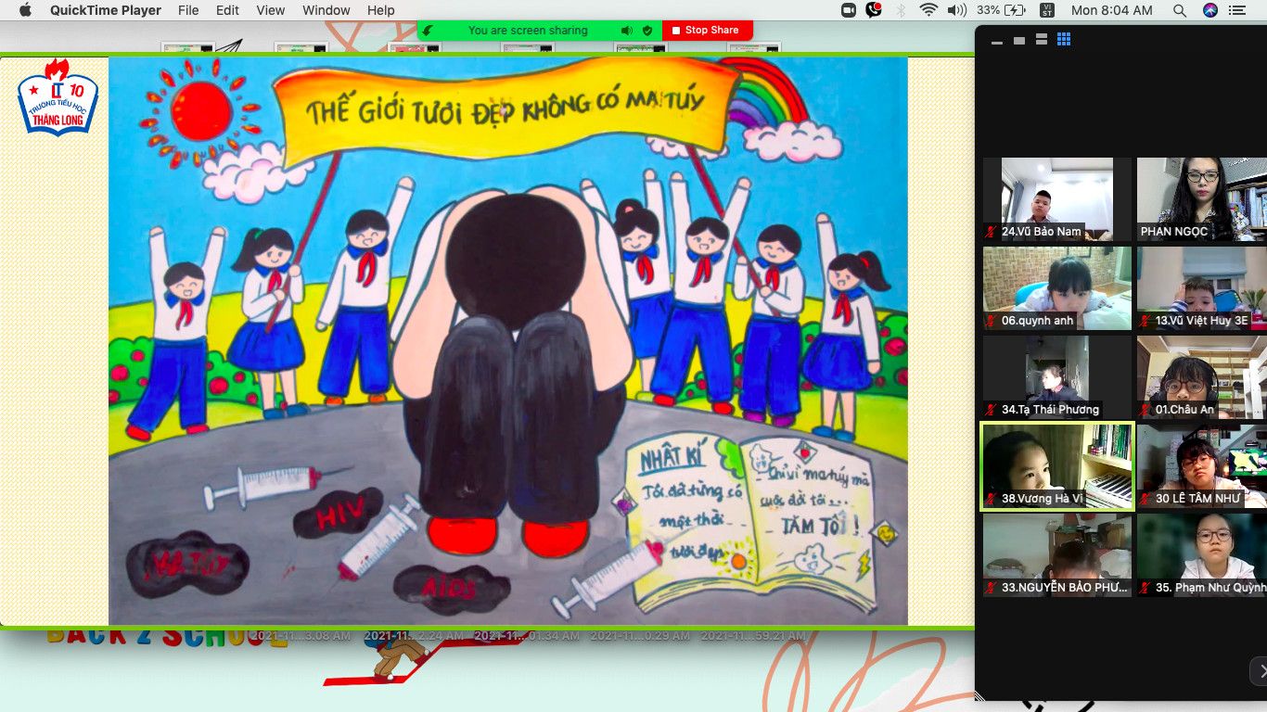1267x712 pixels.
Task: Open the VI input source menu
Action: click(1047, 10)
